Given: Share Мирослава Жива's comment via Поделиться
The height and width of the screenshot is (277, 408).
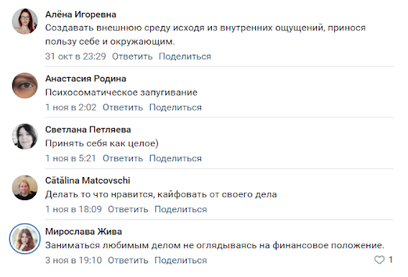Looking at the screenshot, I should pyautogui.click(x=181, y=260).
